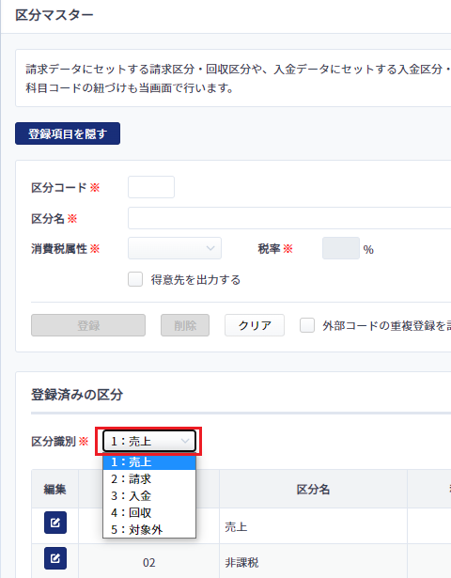
Task: Pick 4：回収 from the dropdown list
Action: point(149,513)
